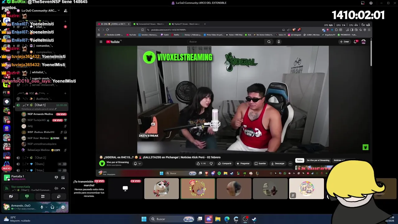Image resolution: width=398 pixels, height=224 pixels.
Task: Stop streaming Pantalla 1 icon
Action: coord(56,178)
